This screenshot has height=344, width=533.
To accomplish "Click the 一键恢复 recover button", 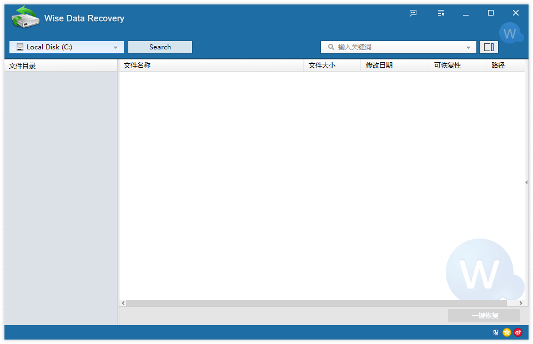I will 484,316.
